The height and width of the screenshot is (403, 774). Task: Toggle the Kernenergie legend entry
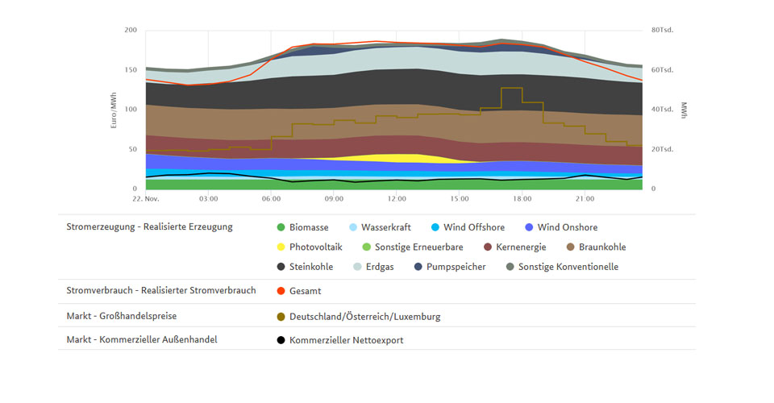(515, 247)
